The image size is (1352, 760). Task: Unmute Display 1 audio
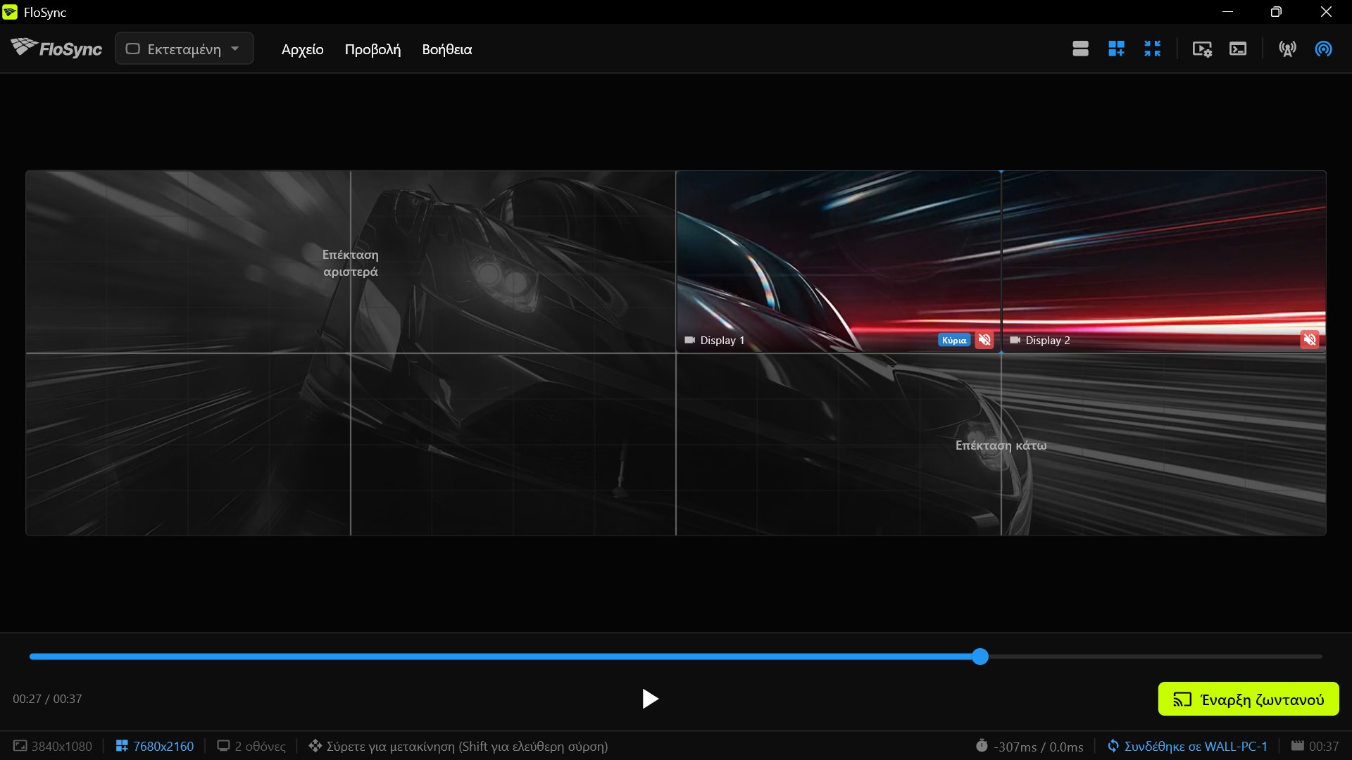[984, 340]
